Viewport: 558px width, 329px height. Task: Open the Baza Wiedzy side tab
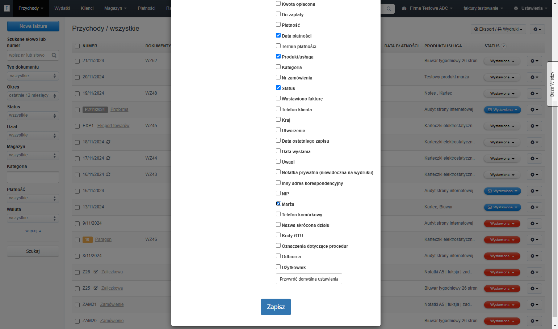(552, 84)
